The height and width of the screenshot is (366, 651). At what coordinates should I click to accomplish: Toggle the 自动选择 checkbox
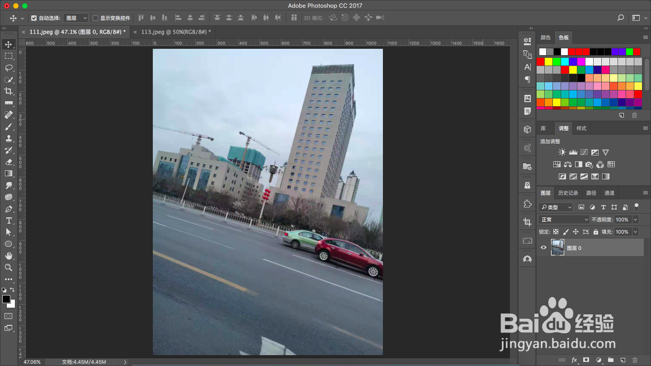point(34,18)
